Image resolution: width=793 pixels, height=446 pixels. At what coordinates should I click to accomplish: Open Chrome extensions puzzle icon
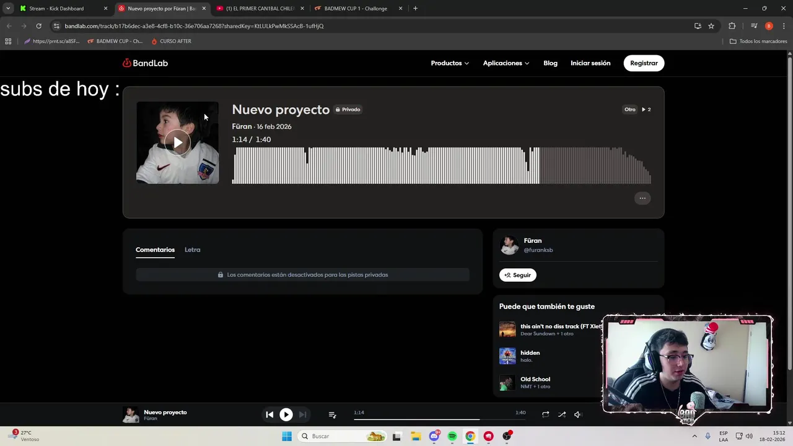(x=732, y=26)
